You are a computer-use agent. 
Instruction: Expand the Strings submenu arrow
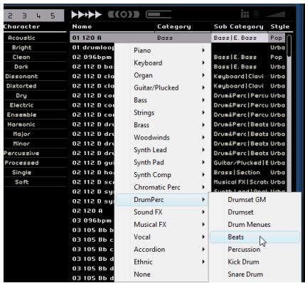click(x=203, y=112)
